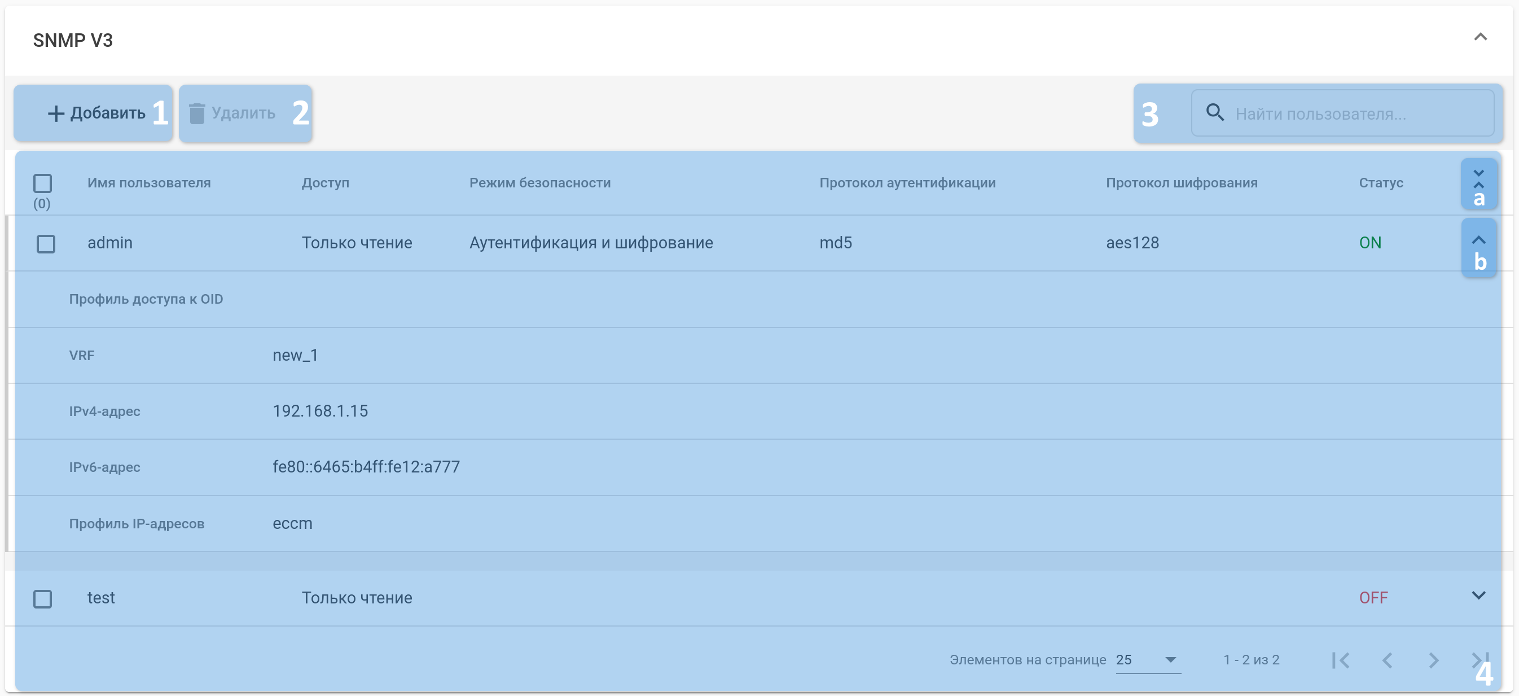Viewport: 1519px width, 696px height.
Task: Select the test user checkbox
Action: point(42,599)
